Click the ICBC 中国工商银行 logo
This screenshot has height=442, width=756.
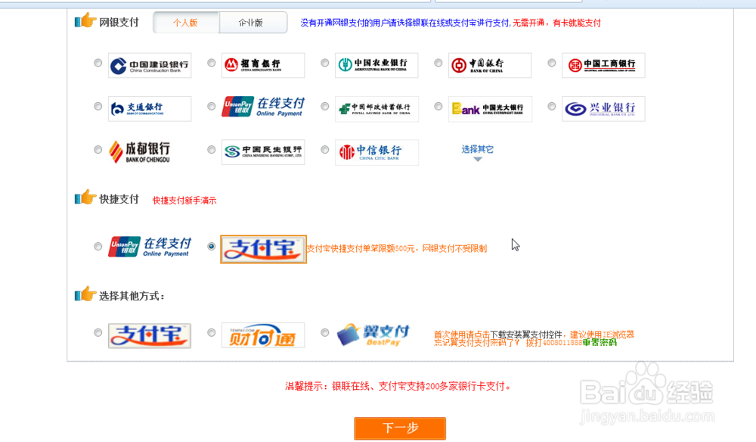point(603,65)
